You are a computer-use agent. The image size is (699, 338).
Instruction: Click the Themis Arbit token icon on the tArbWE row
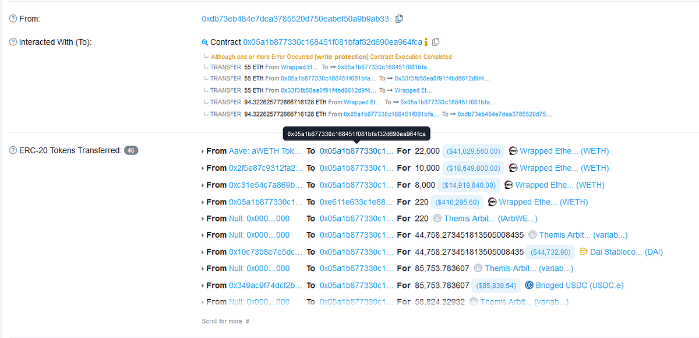pyautogui.click(x=437, y=218)
